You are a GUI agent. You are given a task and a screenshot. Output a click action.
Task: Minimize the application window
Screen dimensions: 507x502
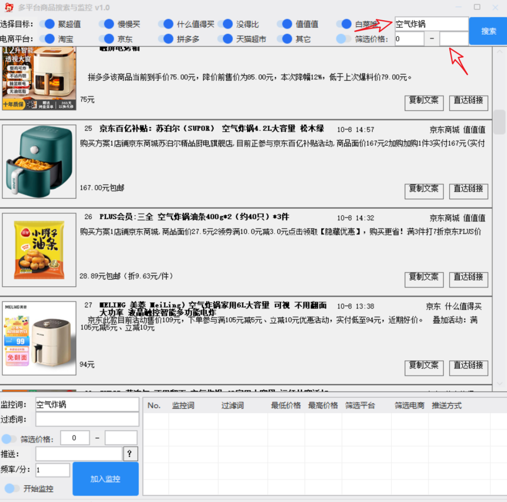coord(459,7)
